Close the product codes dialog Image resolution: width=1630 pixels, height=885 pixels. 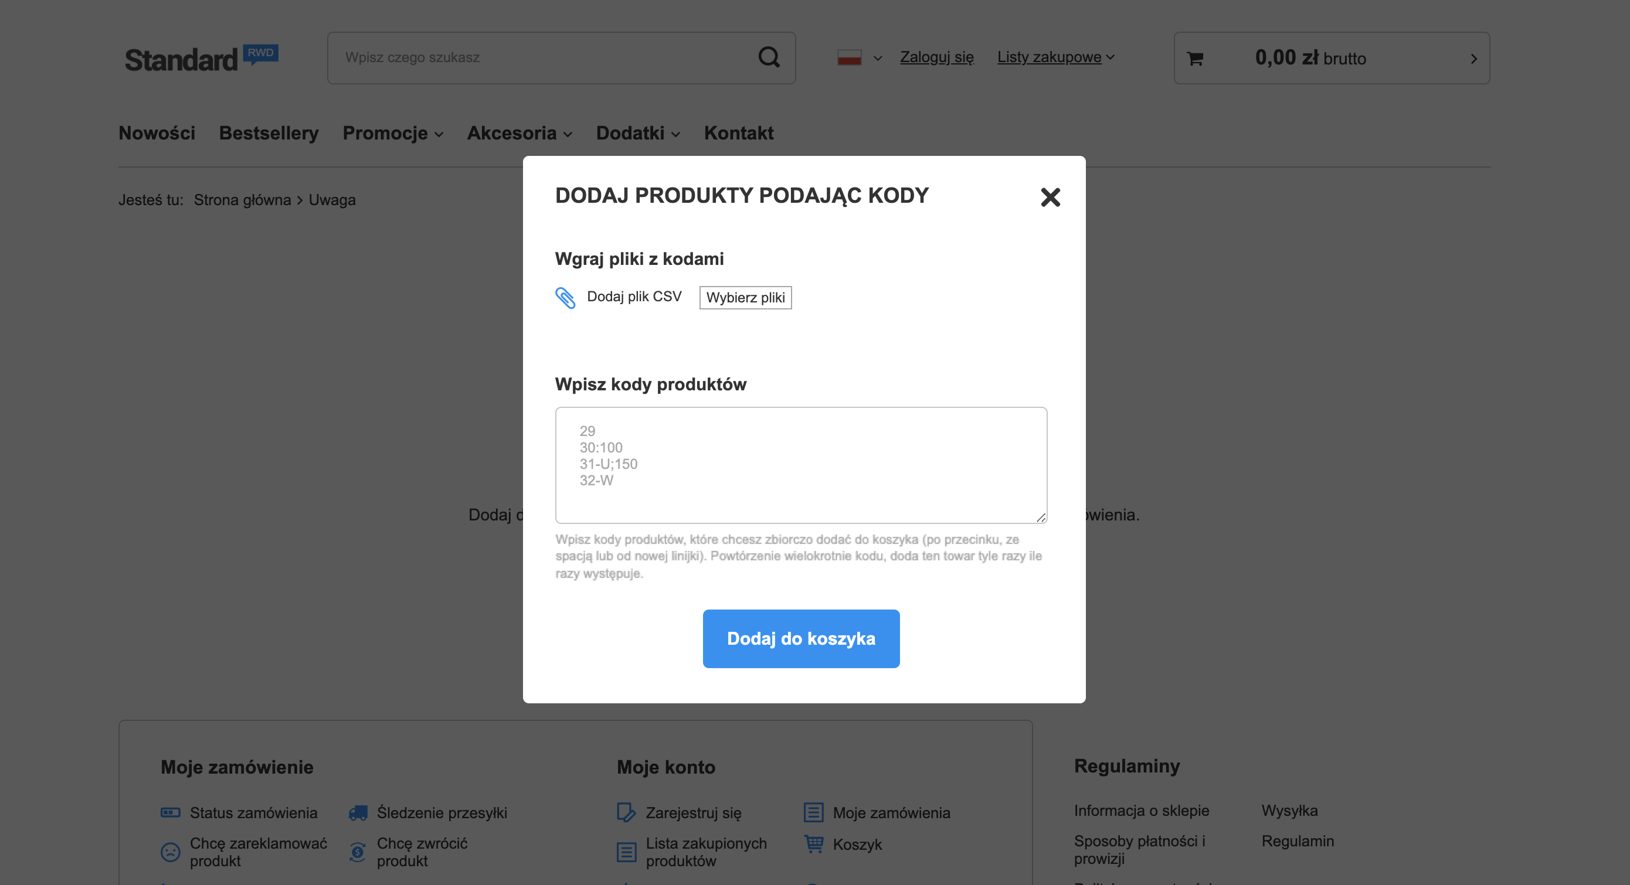coord(1050,198)
